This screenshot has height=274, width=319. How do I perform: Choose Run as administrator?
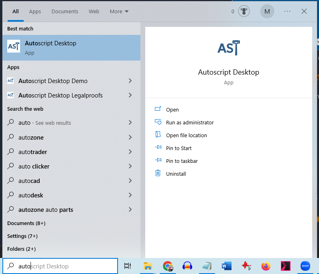pyautogui.click(x=190, y=122)
